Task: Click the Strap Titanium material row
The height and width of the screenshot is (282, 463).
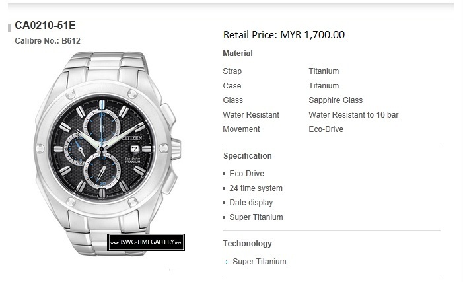Action: coord(281,71)
